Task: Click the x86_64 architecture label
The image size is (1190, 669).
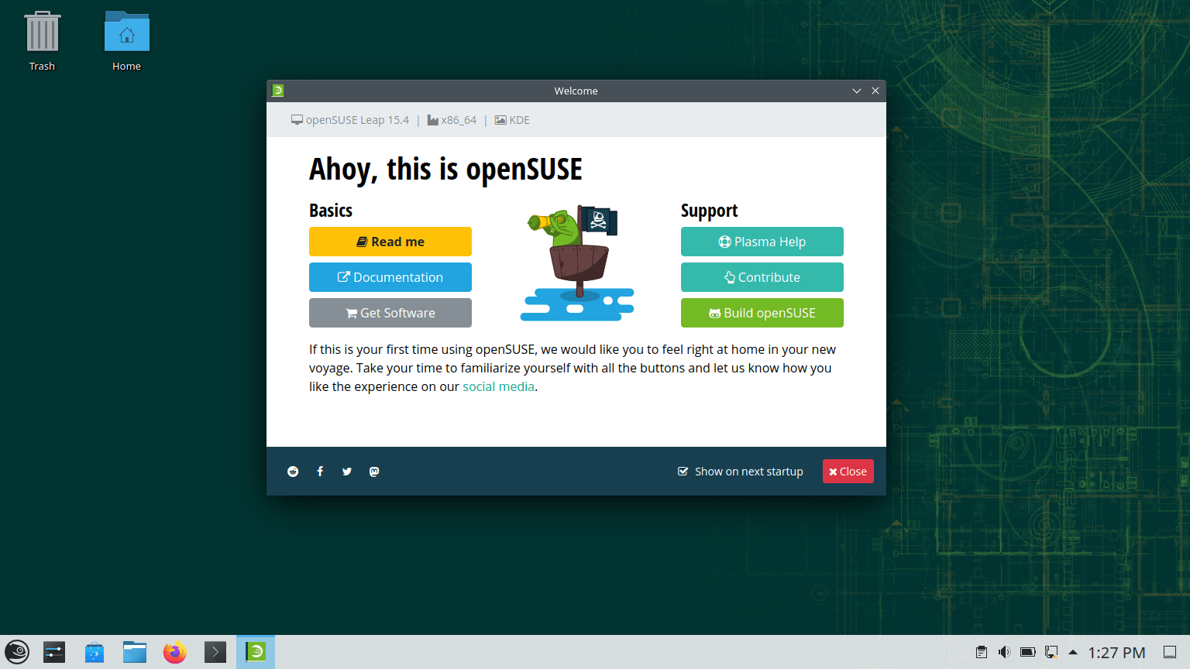Action: click(452, 120)
